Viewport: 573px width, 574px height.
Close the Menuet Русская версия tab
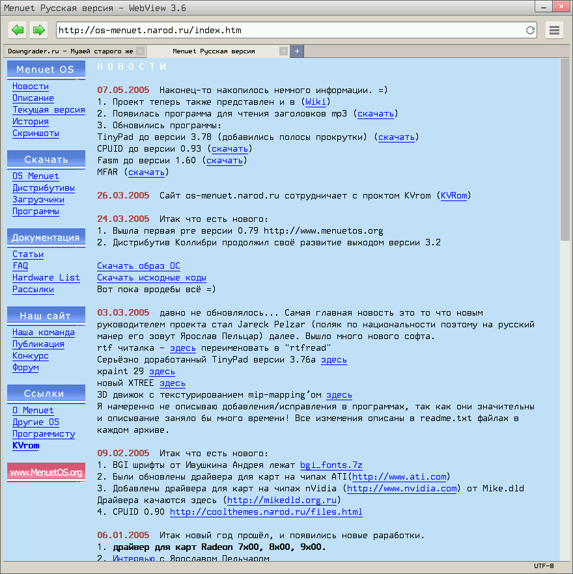click(283, 51)
